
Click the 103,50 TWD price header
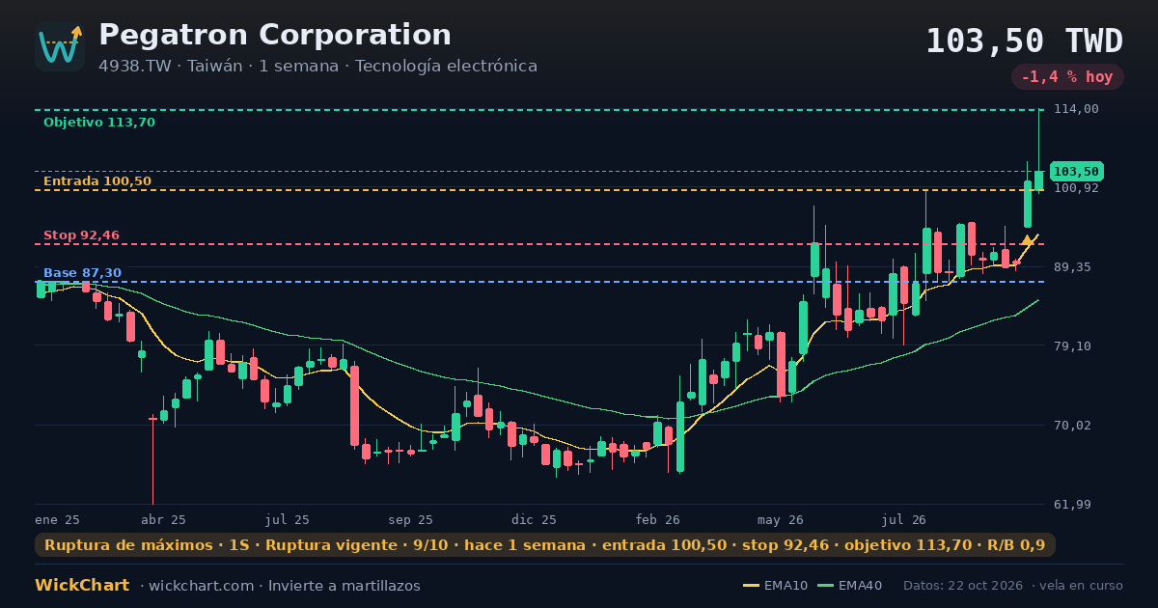[1024, 41]
